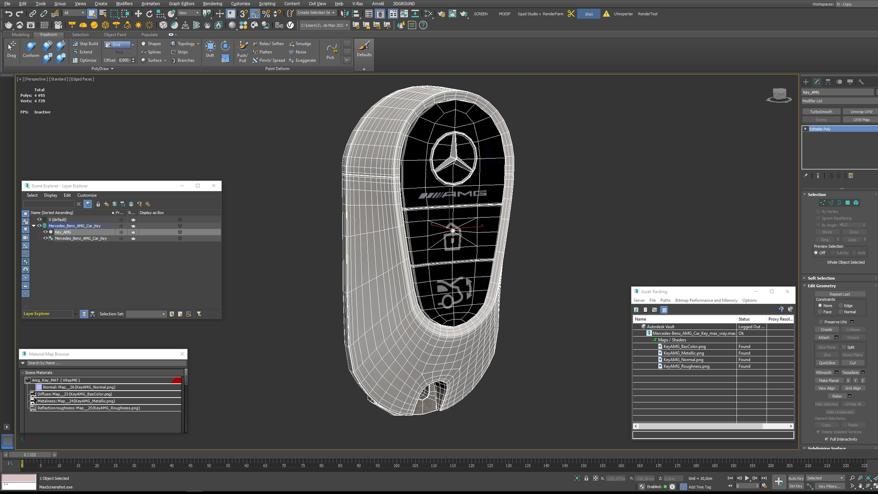878x494 pixels.
Task: Click the UVW Map button
Action: pos(862,120)
